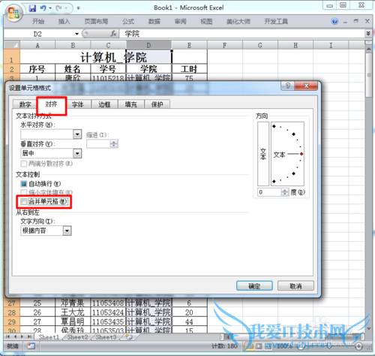This screenshot has height=356, width=375.
Task: Open the 数据 ribbon tab
Action: pos(154,22)
